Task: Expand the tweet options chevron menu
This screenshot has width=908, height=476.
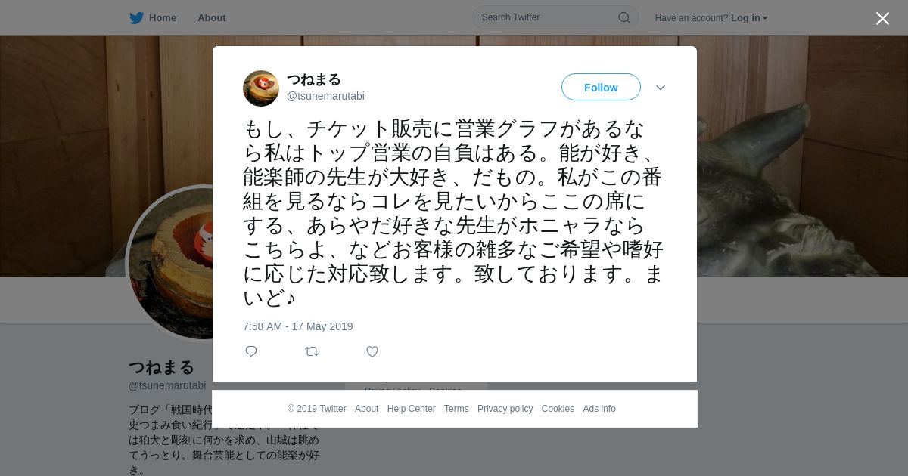Action: click(660, 88)
